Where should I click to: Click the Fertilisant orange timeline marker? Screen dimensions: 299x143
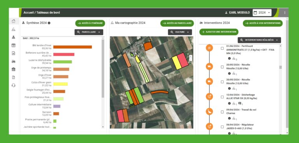point(209,48)
